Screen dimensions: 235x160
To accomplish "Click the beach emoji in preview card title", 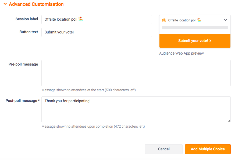I will [199, 20].
